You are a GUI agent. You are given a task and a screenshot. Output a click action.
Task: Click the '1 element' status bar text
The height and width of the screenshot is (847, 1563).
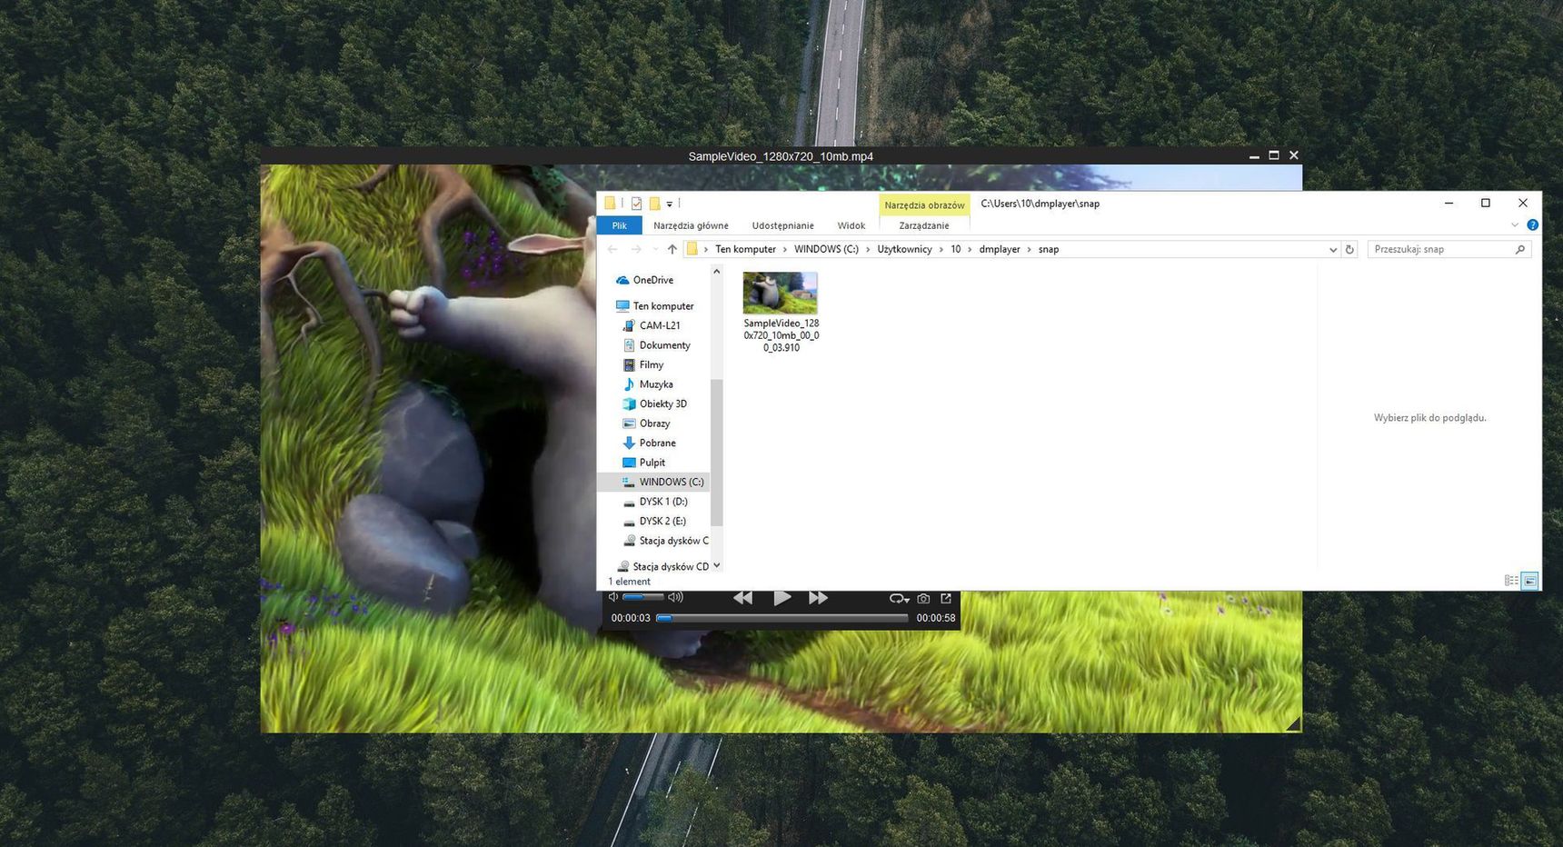[x=630, y=582]
